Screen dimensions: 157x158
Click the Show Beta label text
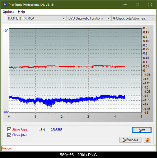20,130
